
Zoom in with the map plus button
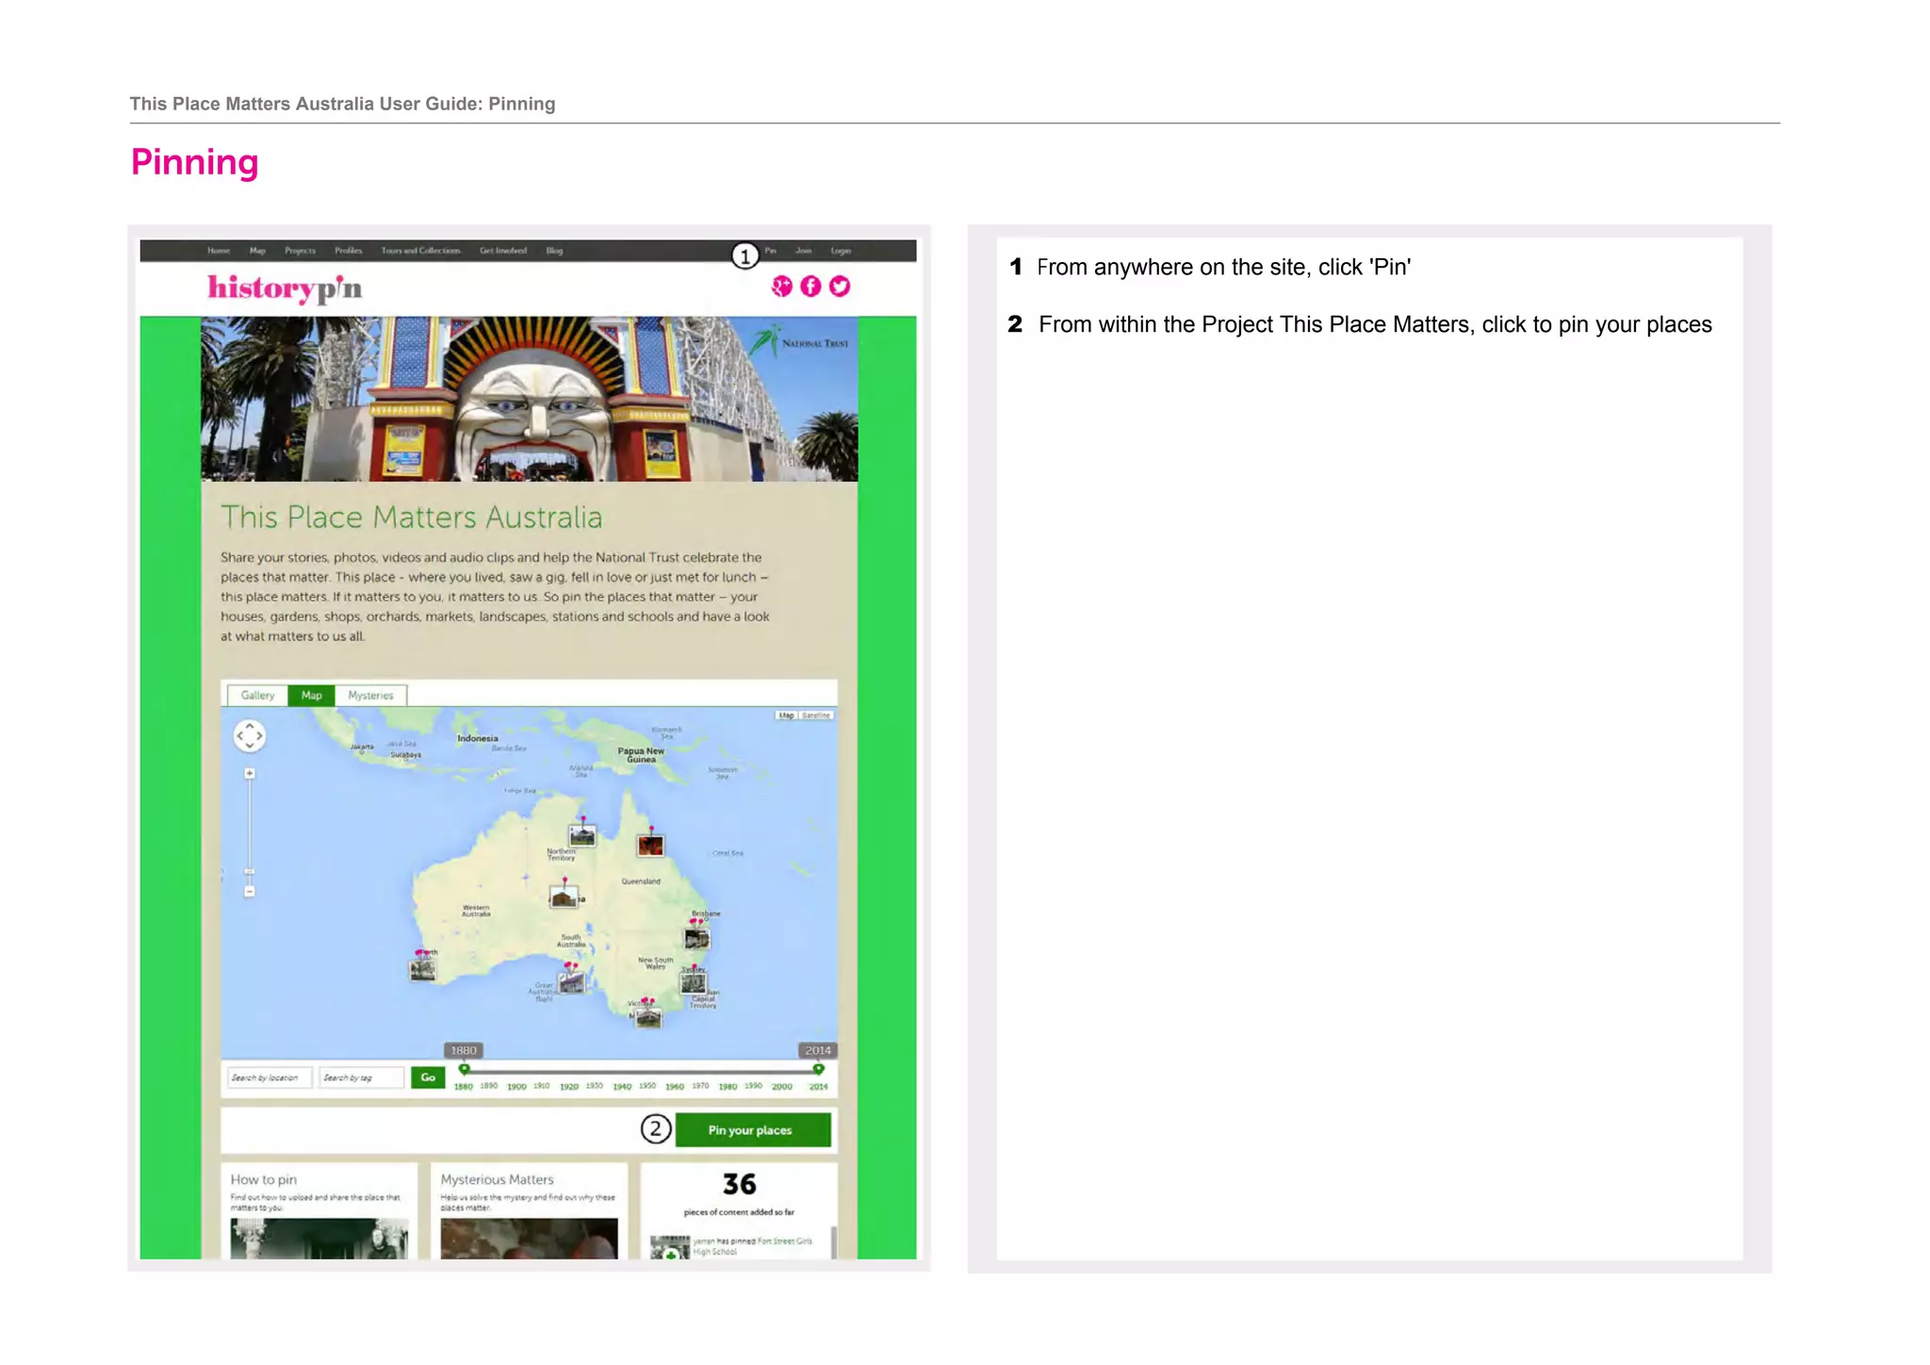click(x=250, y=774)
